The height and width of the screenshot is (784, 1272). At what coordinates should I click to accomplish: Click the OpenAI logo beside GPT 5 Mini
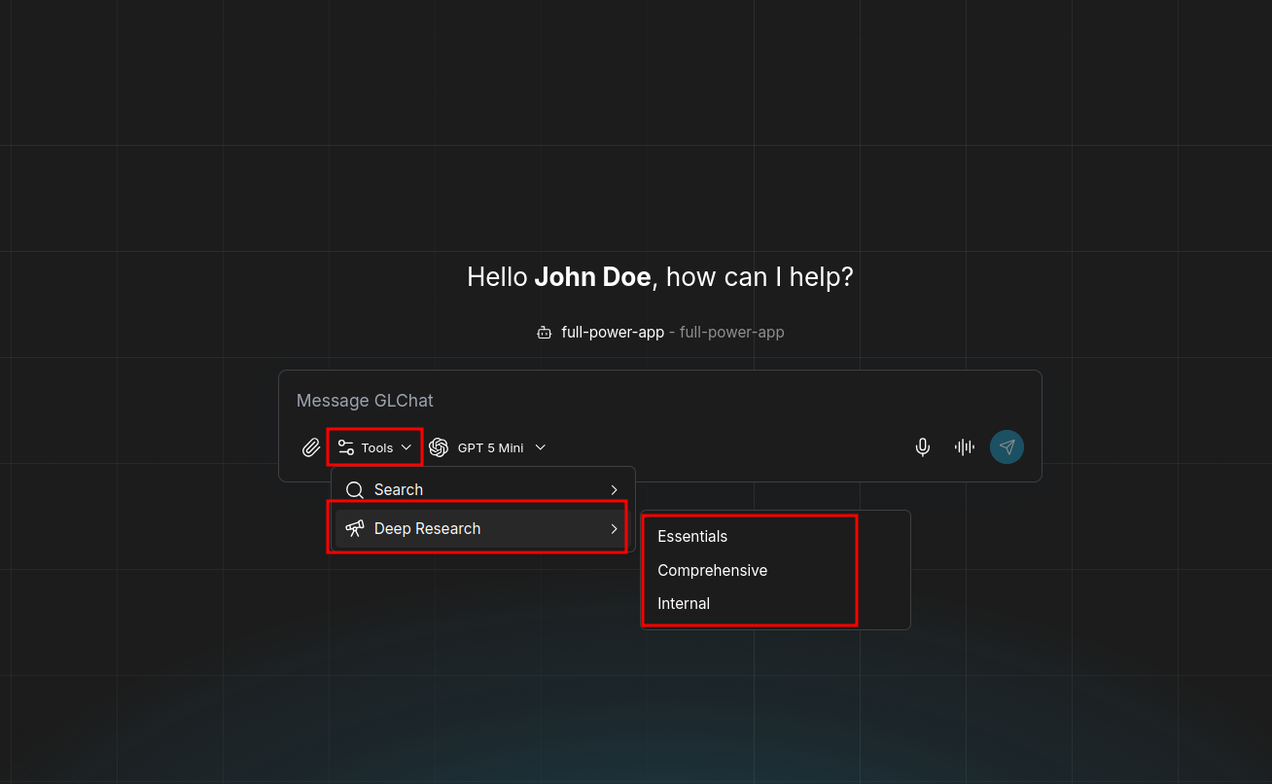coord(439,447)
